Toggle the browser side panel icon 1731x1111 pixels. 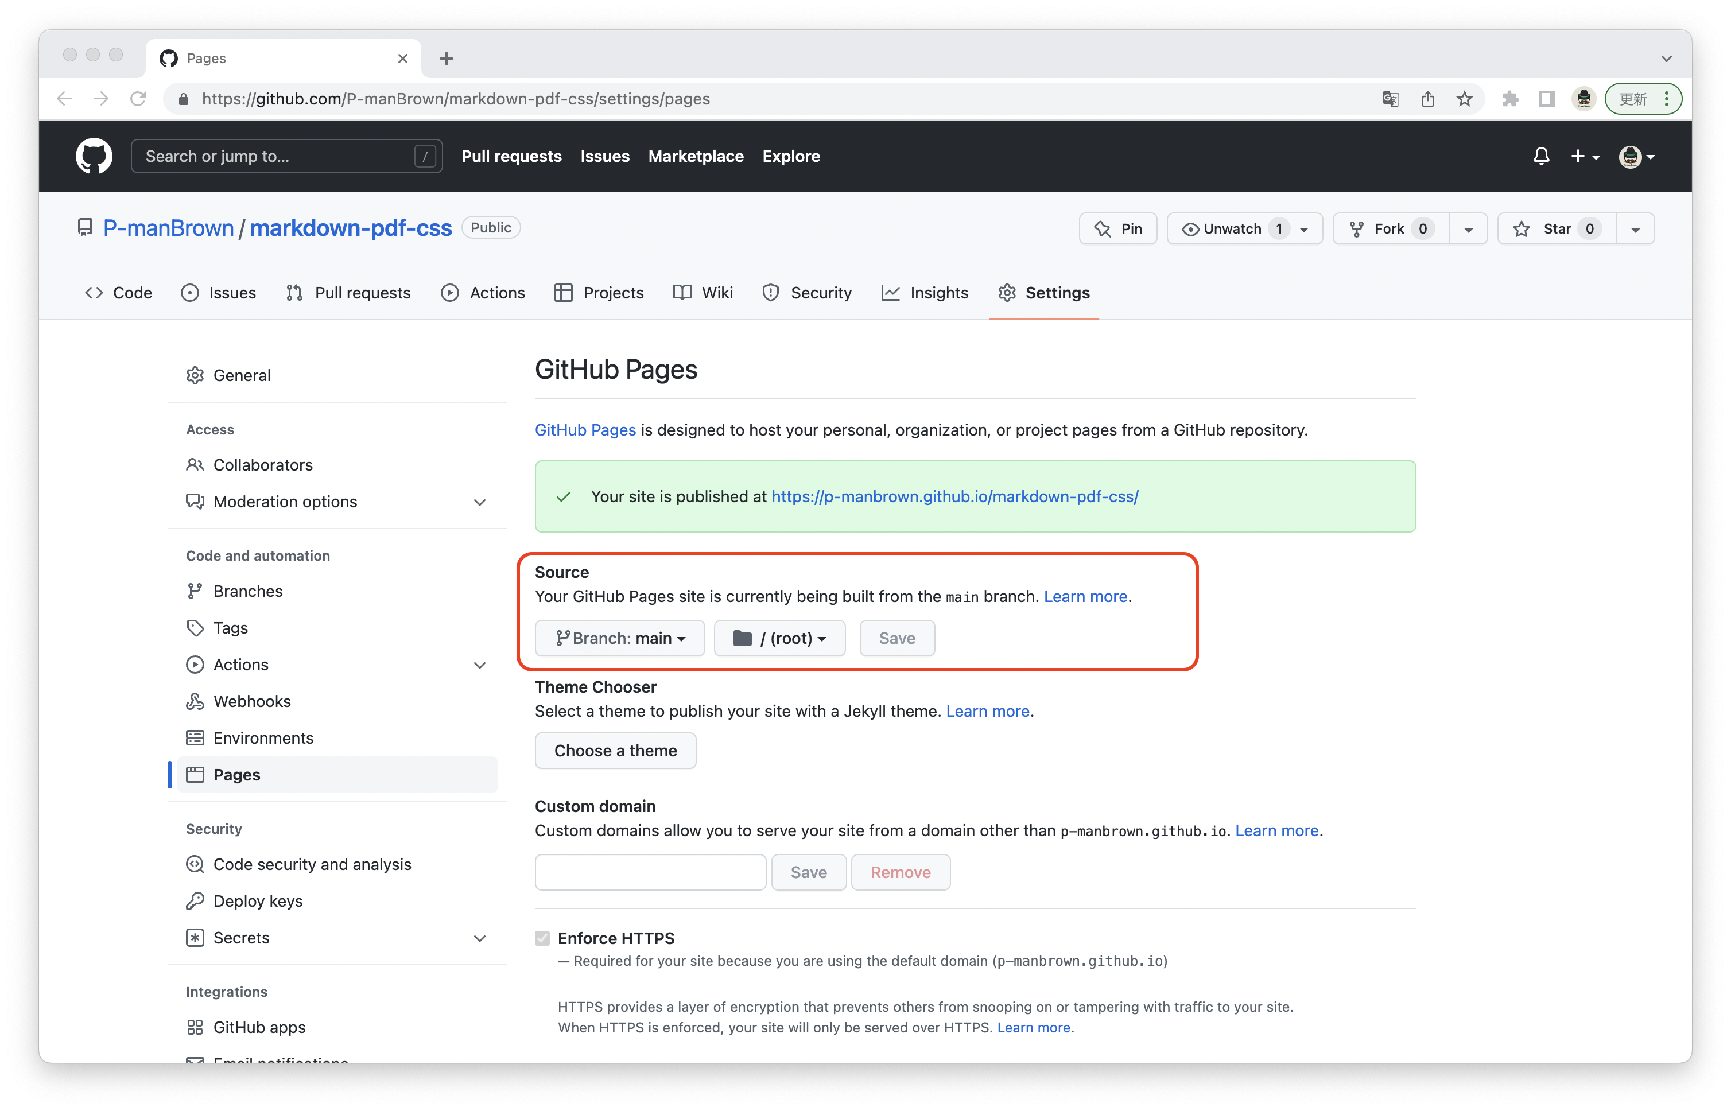1546,99
